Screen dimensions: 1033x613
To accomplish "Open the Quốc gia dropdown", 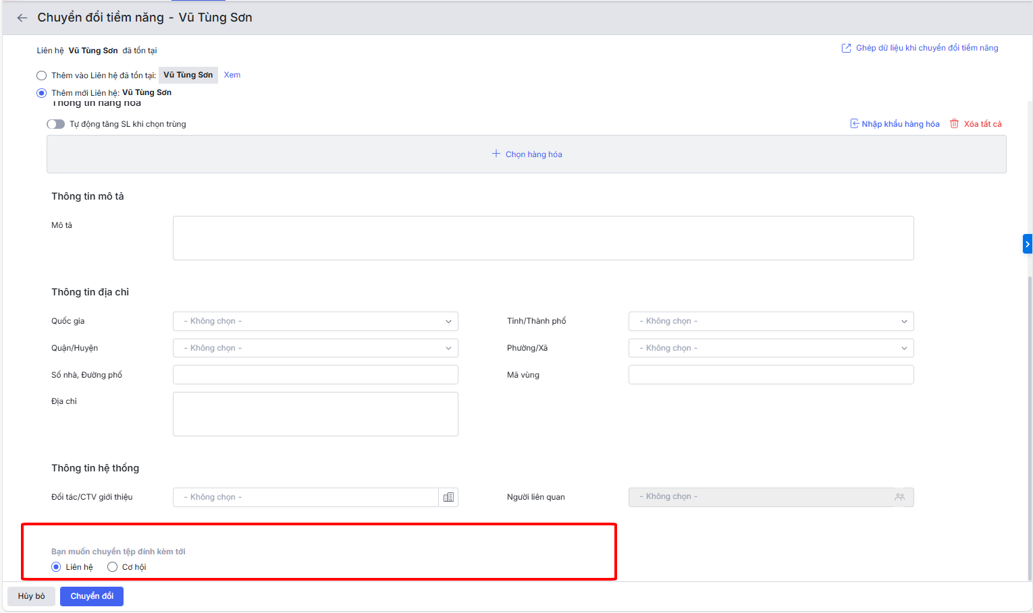I will click(315, 322).
